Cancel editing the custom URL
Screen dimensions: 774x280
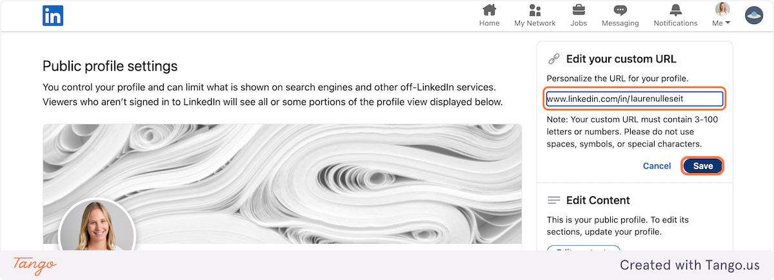point(657,166)
